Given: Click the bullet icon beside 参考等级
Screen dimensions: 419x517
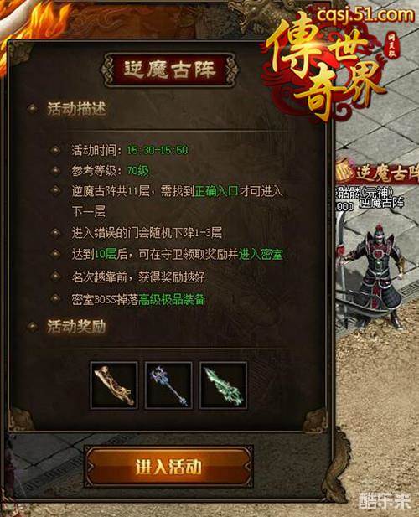Looking at the screenshot, I should (55, 171).
